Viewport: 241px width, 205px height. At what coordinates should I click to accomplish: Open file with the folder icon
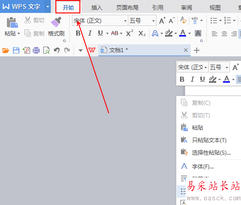[x=6, y=50]
